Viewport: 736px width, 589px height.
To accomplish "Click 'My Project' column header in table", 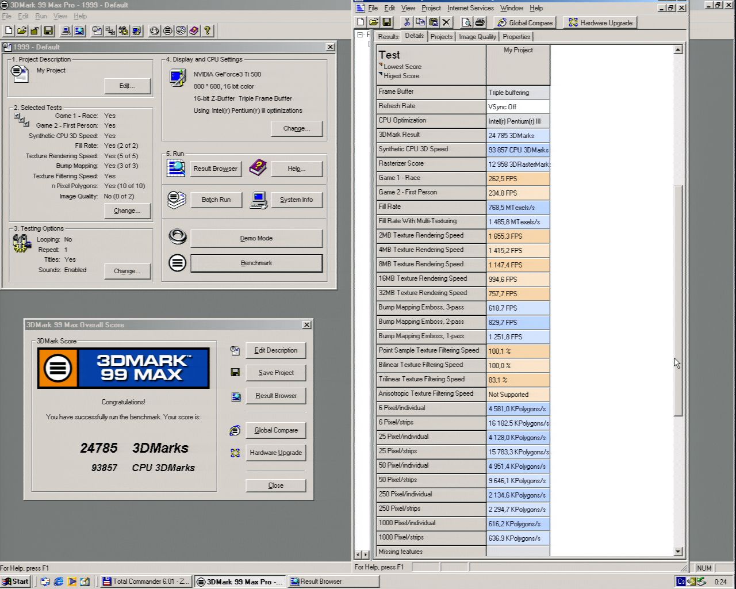I will click(x=518, y=65).
